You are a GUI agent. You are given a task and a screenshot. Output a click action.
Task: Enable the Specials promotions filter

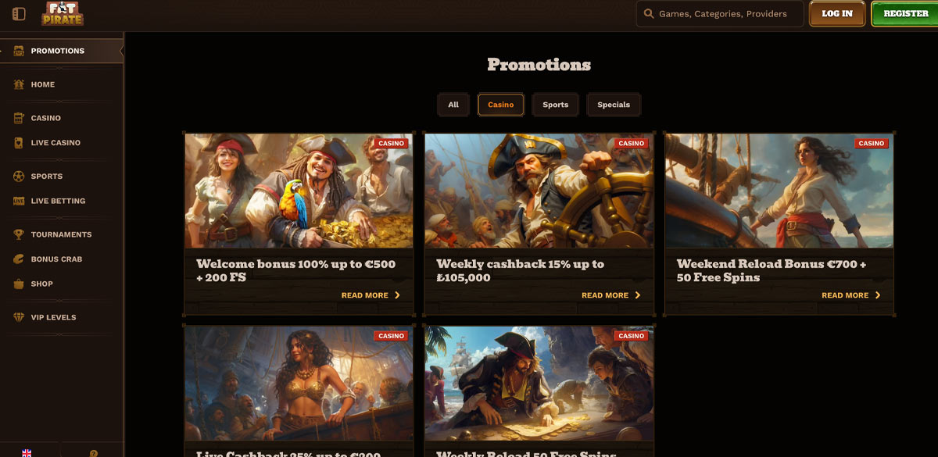click(x=614, y=104)
